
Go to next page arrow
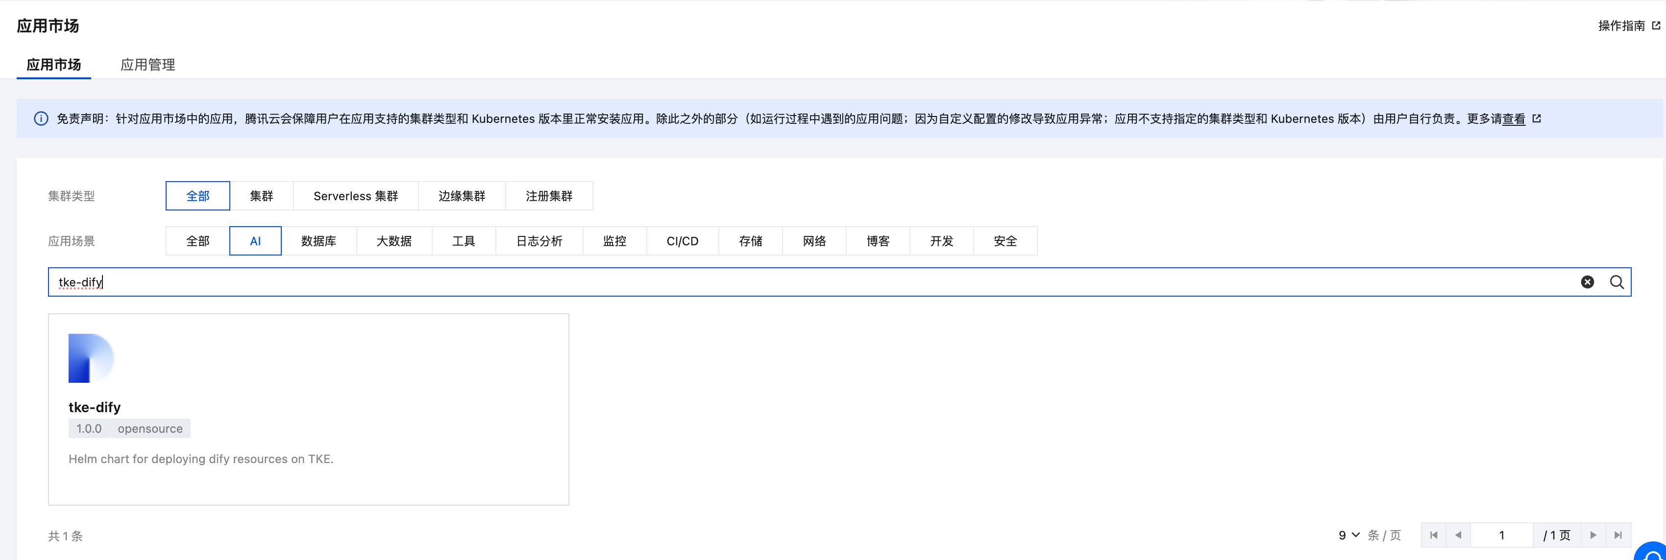click(x=1593, y=535)
